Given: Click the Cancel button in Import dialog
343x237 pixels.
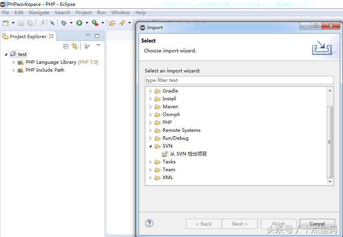Looking at the screenshot, I should click(317, 224).
